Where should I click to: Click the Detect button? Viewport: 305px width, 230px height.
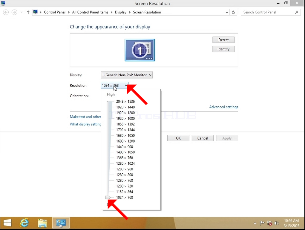pos(223,40)
